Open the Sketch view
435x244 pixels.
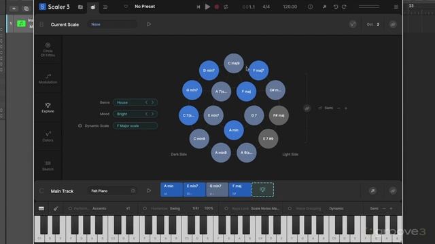[x=48, y=165]
